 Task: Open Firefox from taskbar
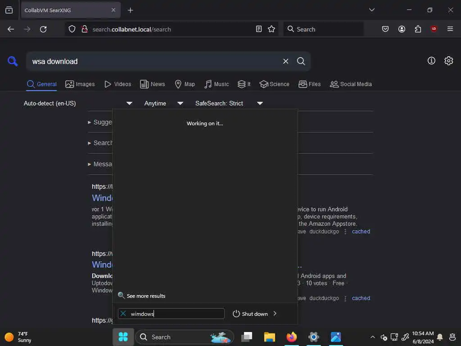[x=291, y=337]
